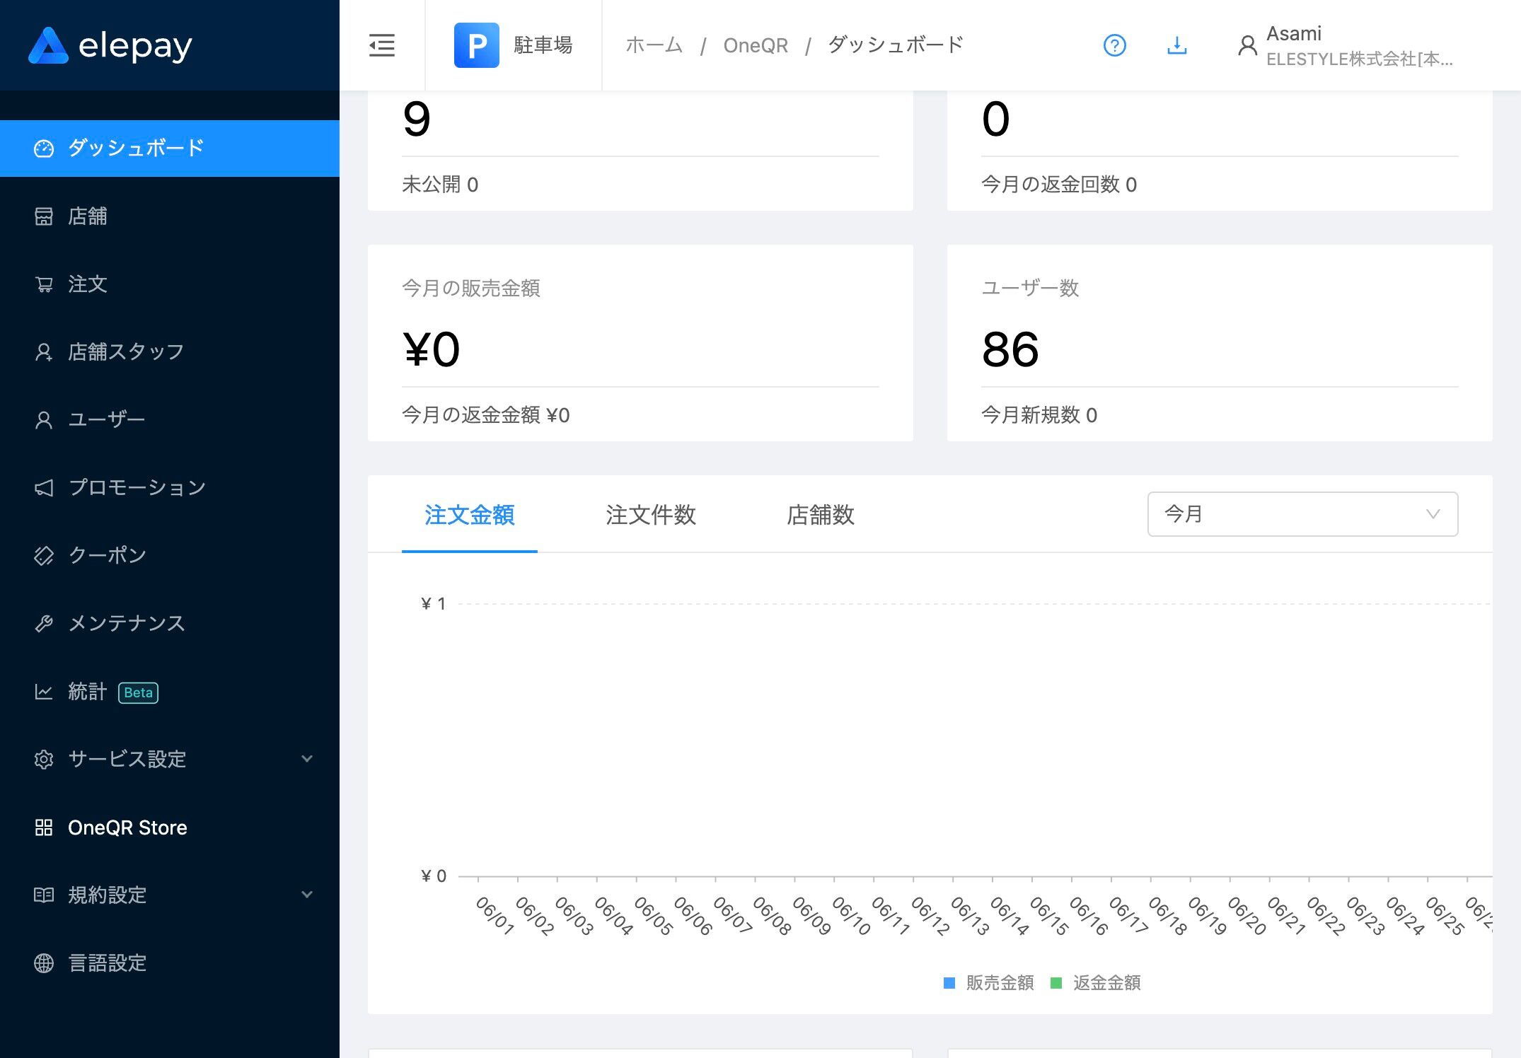Open 統計 Beta statistics page

pyautogui.click(x=88, y=692)
